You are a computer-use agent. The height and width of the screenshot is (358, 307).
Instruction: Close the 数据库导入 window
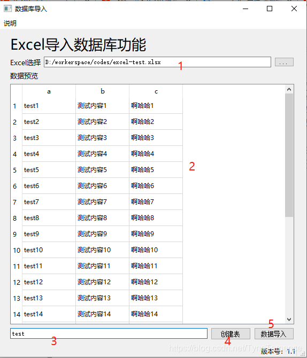(294, 9)
